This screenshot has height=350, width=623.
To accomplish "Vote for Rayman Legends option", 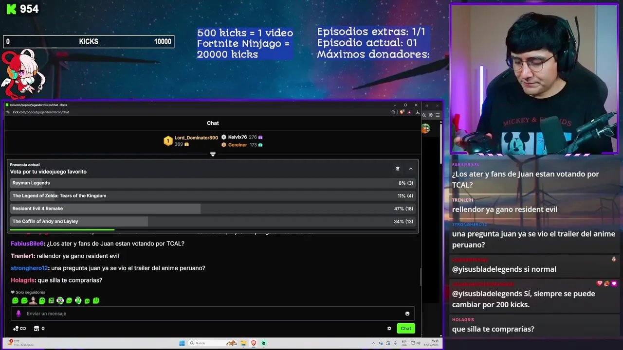I will [x=213, y=183].
